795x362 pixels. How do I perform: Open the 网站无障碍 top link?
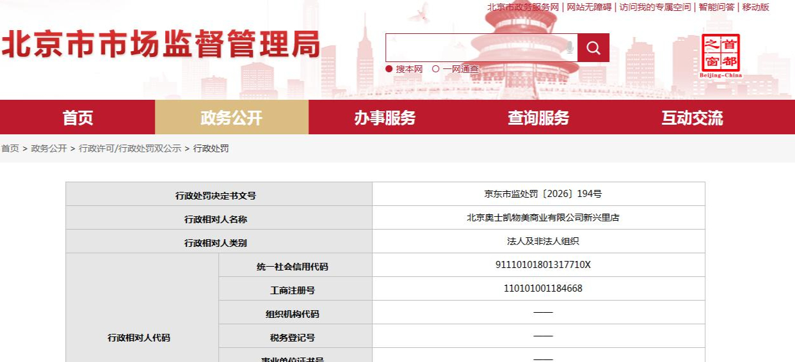tap(589, 7)
